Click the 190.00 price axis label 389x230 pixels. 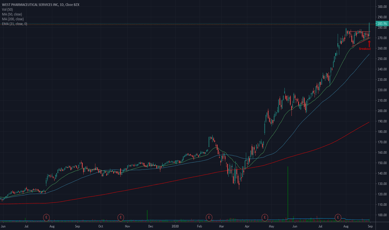[x=382, y=121]
